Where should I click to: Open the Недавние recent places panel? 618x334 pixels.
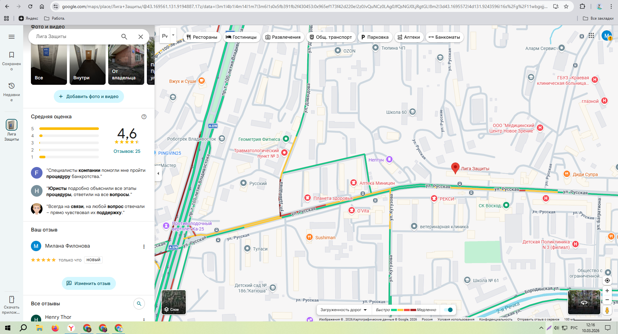point(12,92)
